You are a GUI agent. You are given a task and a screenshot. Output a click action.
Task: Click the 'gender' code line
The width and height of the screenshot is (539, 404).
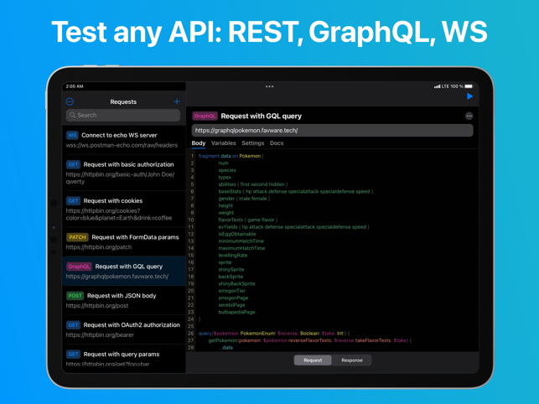click(x=244, y=199)
